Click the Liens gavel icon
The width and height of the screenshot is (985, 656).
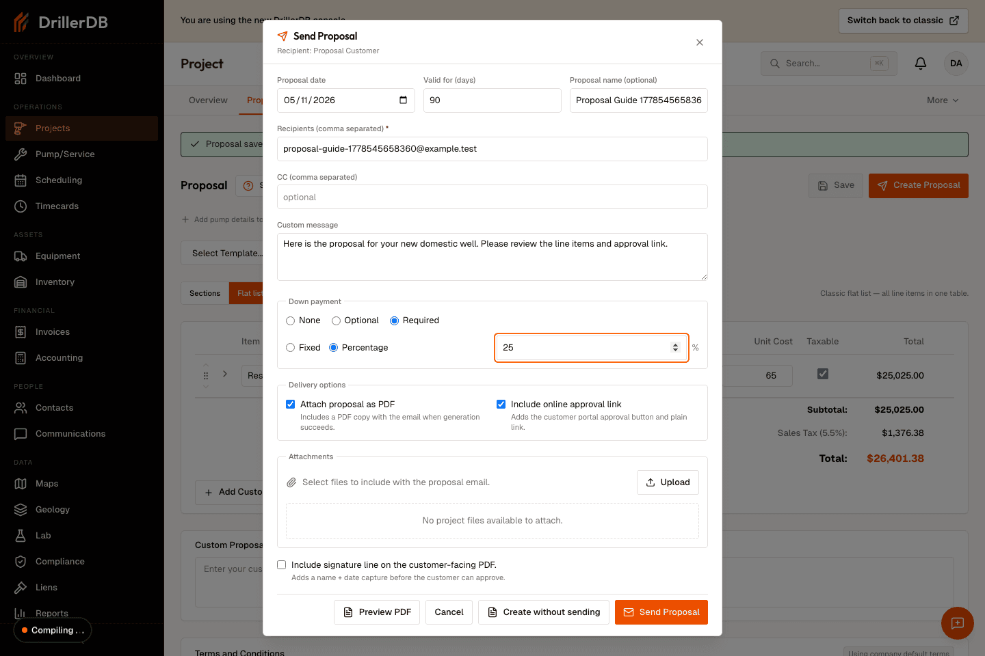tap(21, 588)
